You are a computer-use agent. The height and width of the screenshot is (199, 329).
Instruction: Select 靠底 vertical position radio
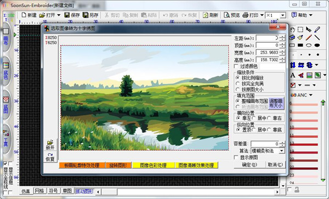(x=269, y=130)
